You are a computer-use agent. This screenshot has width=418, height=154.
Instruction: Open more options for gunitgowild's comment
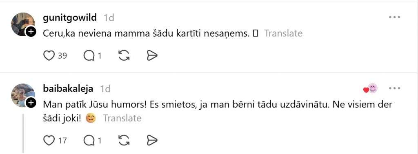[395, 17]
